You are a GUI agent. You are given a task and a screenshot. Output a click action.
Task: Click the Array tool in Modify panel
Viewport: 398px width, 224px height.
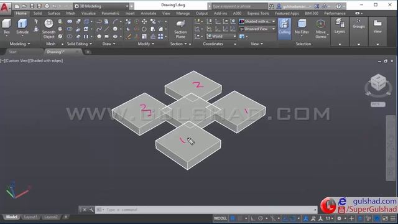click(160, 37)
